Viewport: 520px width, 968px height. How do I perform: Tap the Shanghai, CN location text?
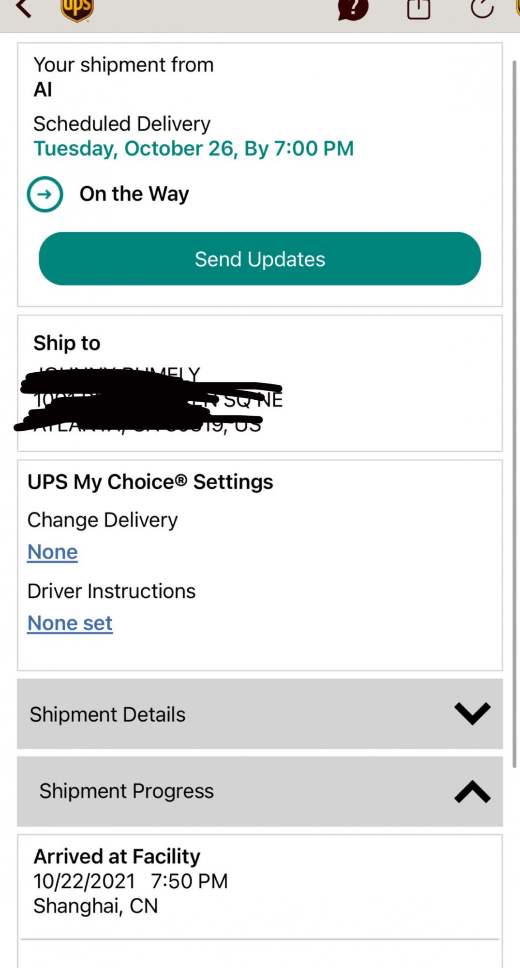96,906
